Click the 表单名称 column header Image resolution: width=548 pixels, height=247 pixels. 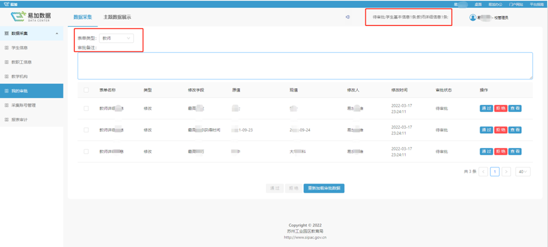(107, 90)
